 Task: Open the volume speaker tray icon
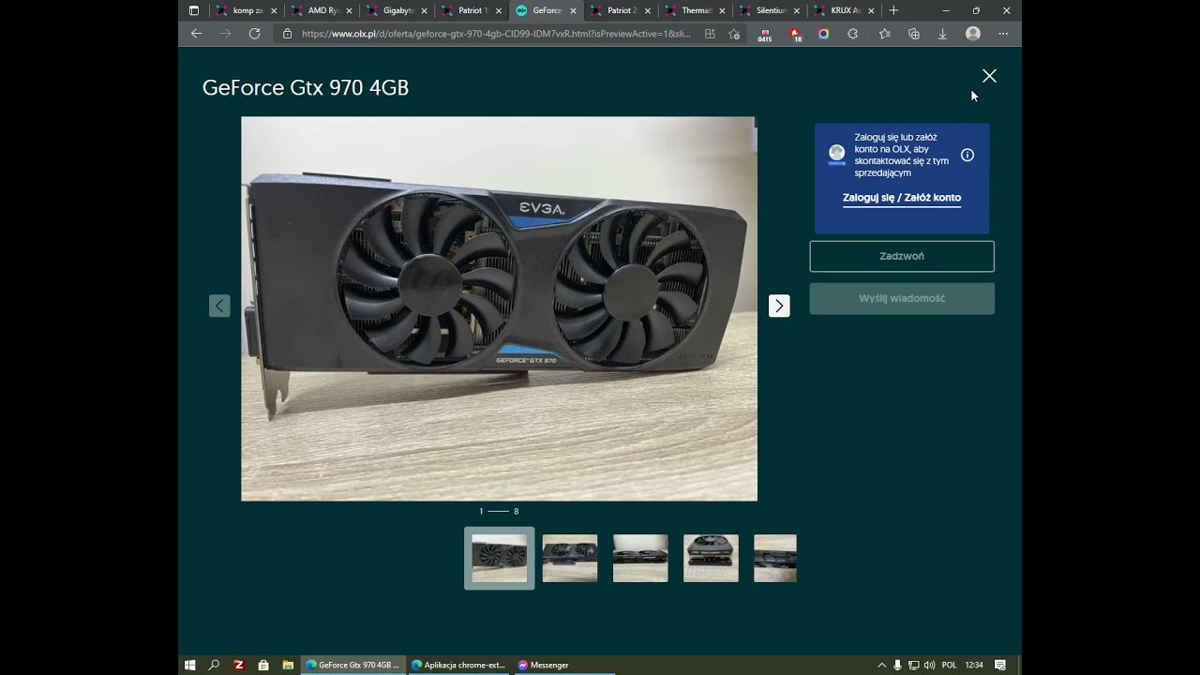[x=929, y=665]
